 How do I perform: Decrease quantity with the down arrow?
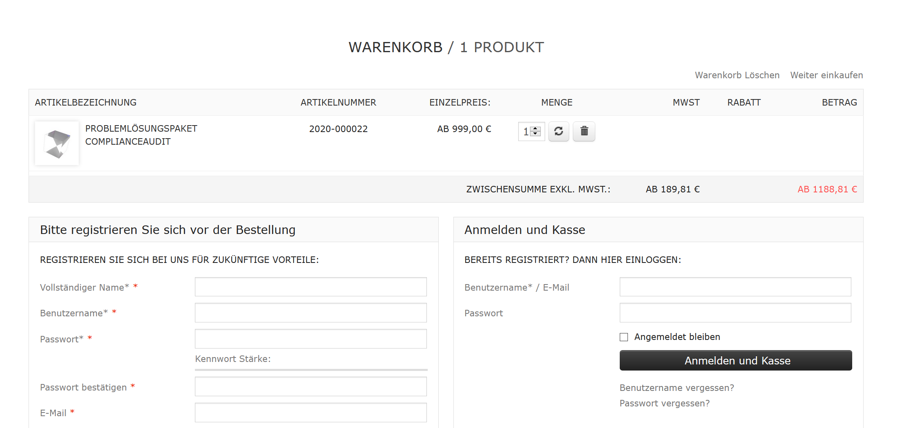536,134
